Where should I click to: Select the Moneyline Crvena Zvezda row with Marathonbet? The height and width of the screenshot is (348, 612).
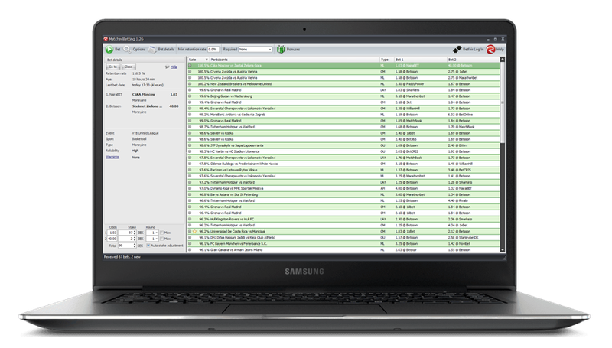[343, 78]
